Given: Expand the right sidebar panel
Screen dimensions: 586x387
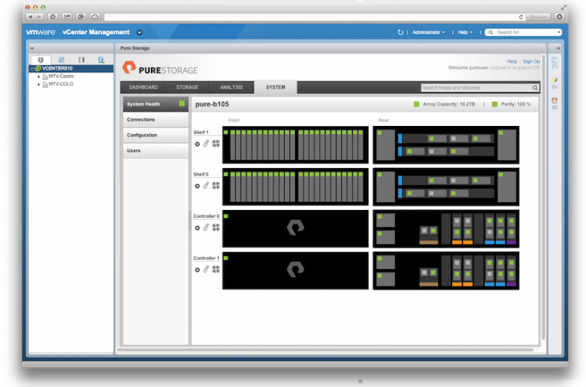Looking at the screenshot, I should pyautogui.click(x=558, y=48).
